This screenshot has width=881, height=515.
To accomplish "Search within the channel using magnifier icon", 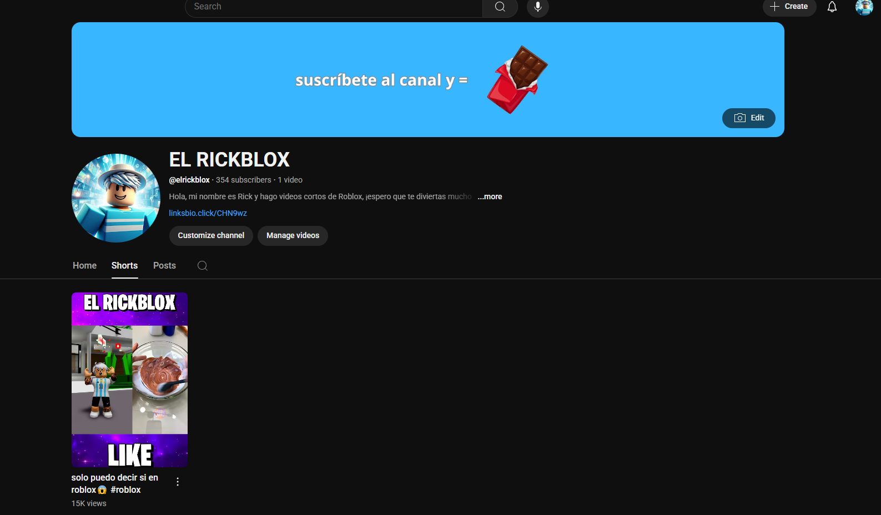I will (203, 266).
